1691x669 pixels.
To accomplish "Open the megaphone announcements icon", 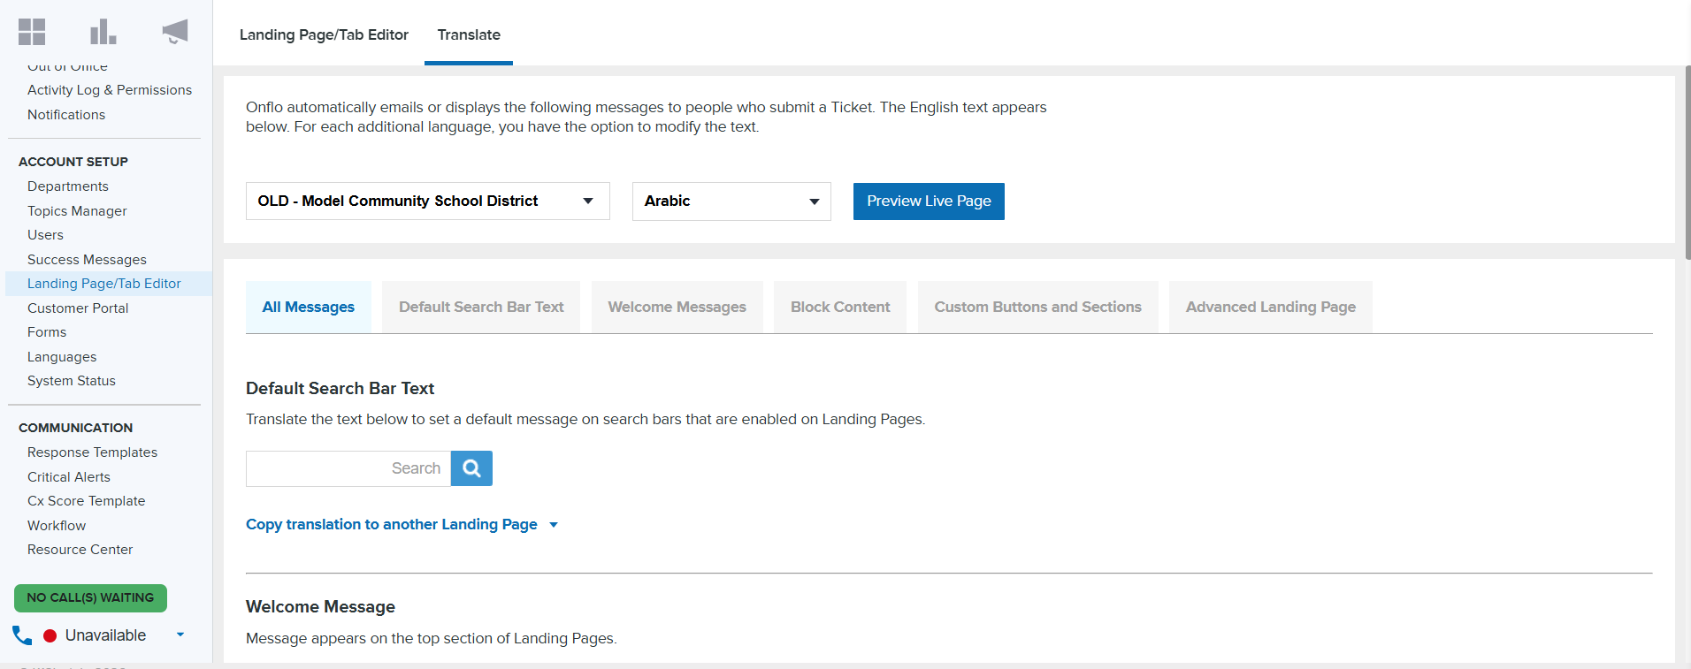I will pos(175,32).
